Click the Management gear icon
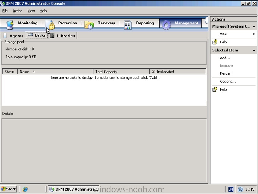Viewport: 258px width, 194px height. click(x=166, y=25)
